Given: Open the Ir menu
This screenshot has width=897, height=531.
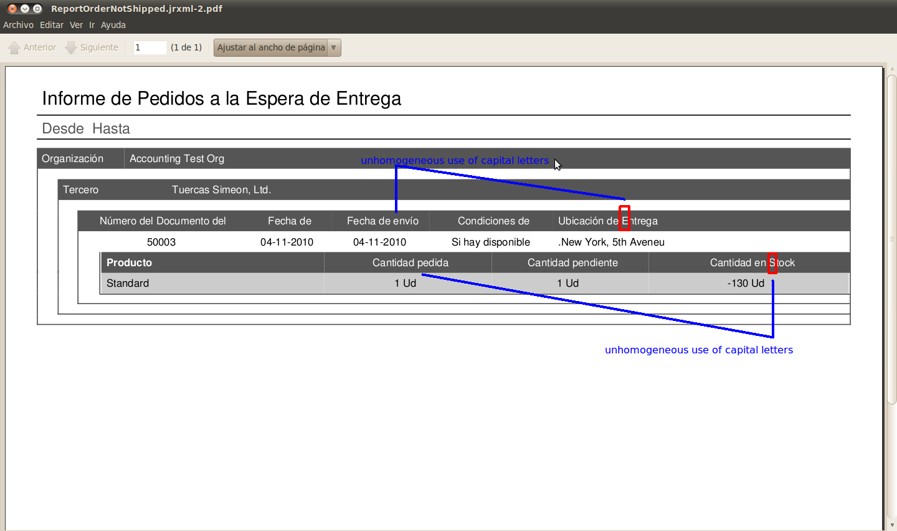Looking at the screenshot, I should 92,25.
